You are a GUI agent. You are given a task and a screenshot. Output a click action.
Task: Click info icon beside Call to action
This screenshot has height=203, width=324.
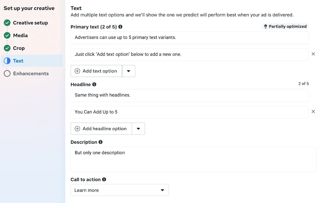pos(104,179)
